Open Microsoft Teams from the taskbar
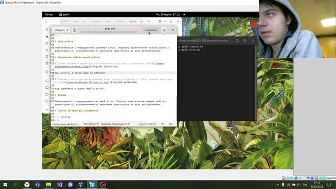Image resolution: width=336 pixels, height=189 pixels. 38,185
